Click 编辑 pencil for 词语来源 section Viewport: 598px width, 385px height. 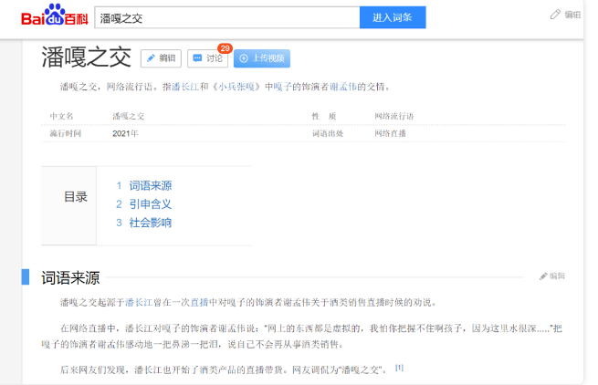click(552, 276)
